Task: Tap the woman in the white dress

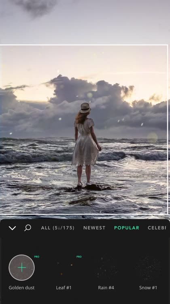Action: click(x=86, y=144)
